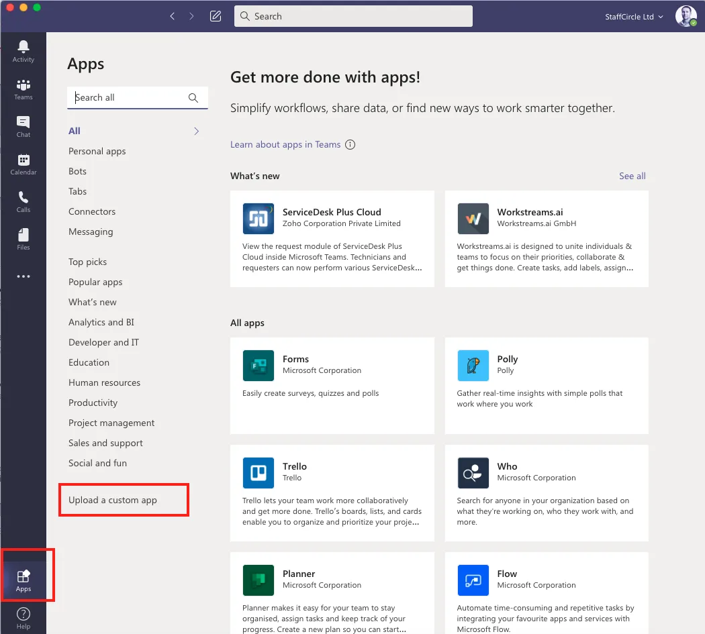The image size is (705, 634).
Task: Click into the Search all field
Action: (x=137, y=97)
